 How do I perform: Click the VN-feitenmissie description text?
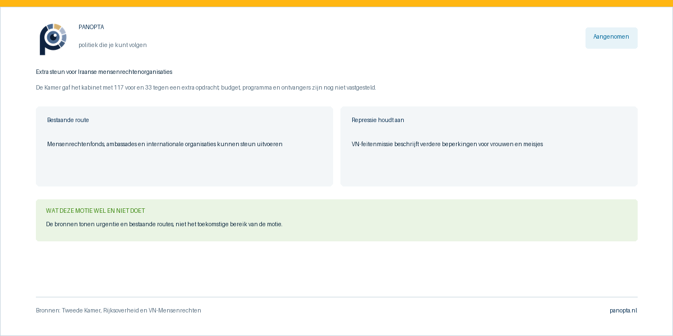click(x=447, y=144)
